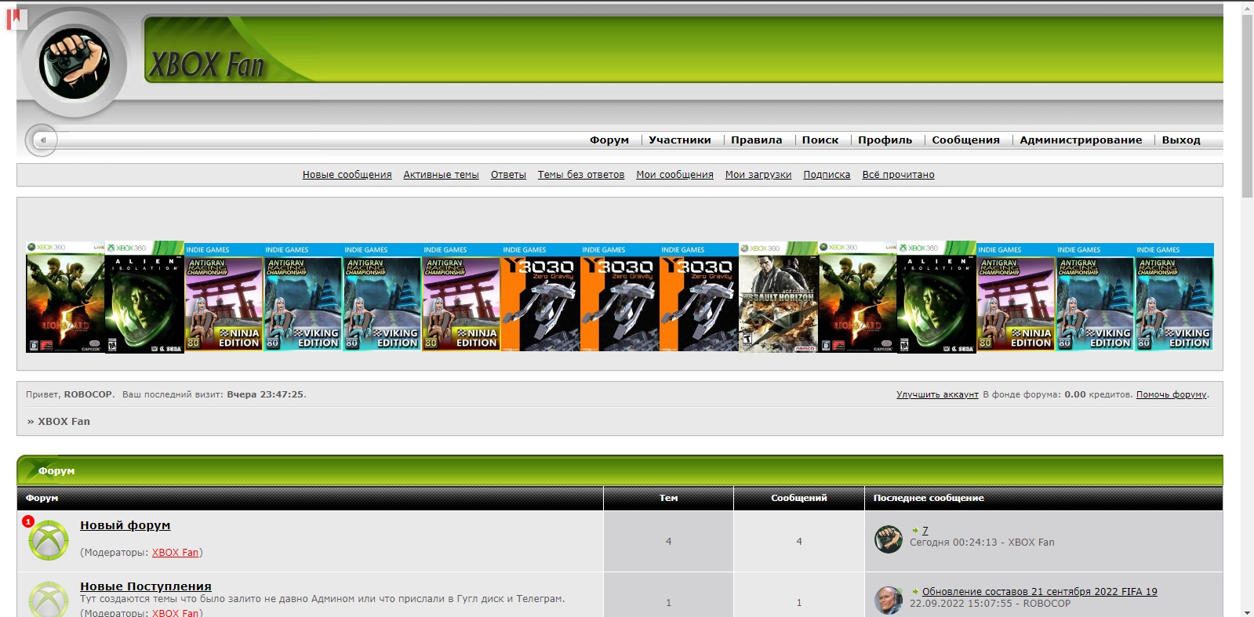Click the round back-arrow button beside the navigation bar
This screenshot has width=1254, height=617.
click(42, 140)
